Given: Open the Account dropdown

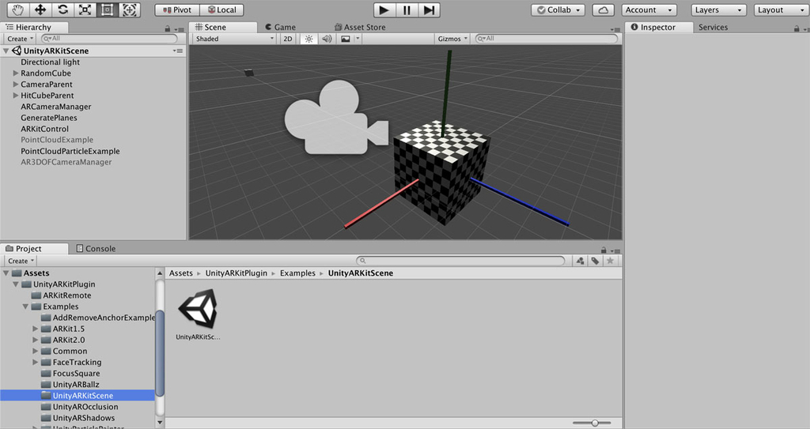Looking at the screenshot, I should pyautogui.click(x=649, y=9).
